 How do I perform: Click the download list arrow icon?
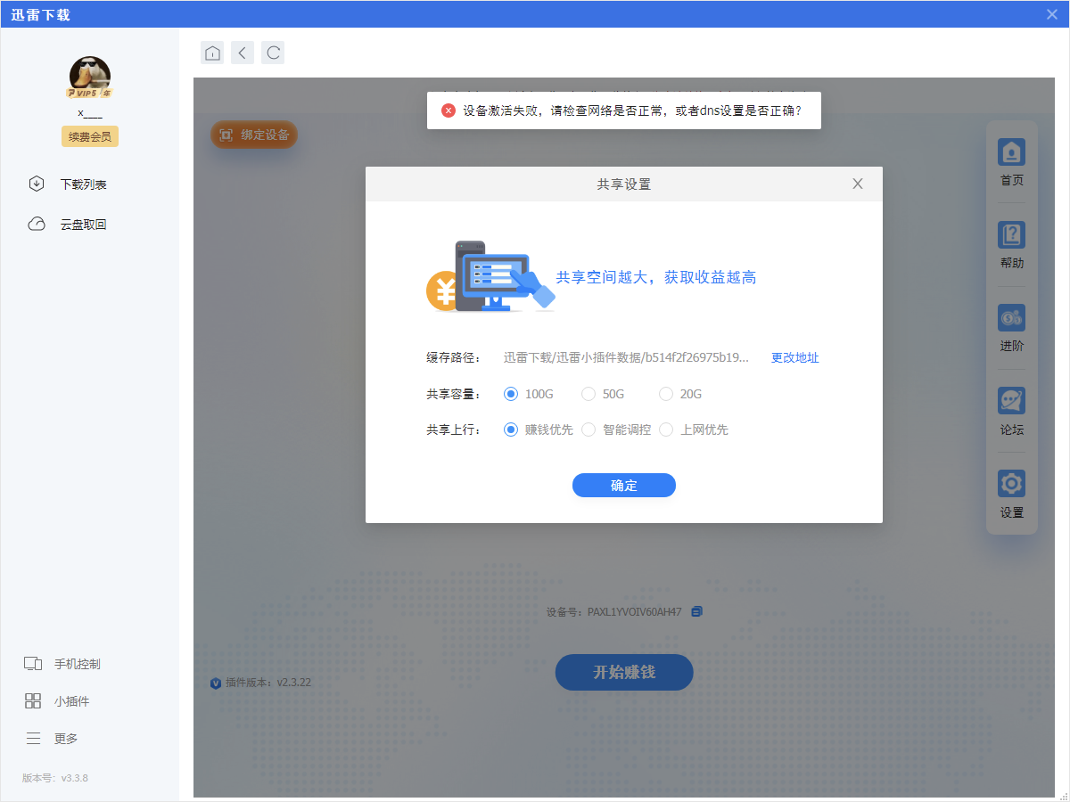pyautogui.click(x=37, y=184)
